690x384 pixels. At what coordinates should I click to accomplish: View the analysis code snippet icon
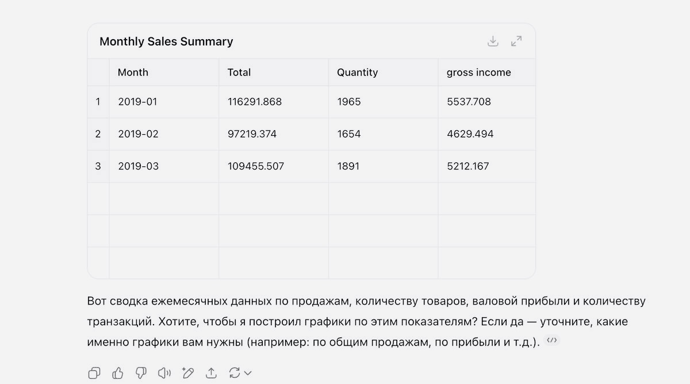[x=551, y=340]
